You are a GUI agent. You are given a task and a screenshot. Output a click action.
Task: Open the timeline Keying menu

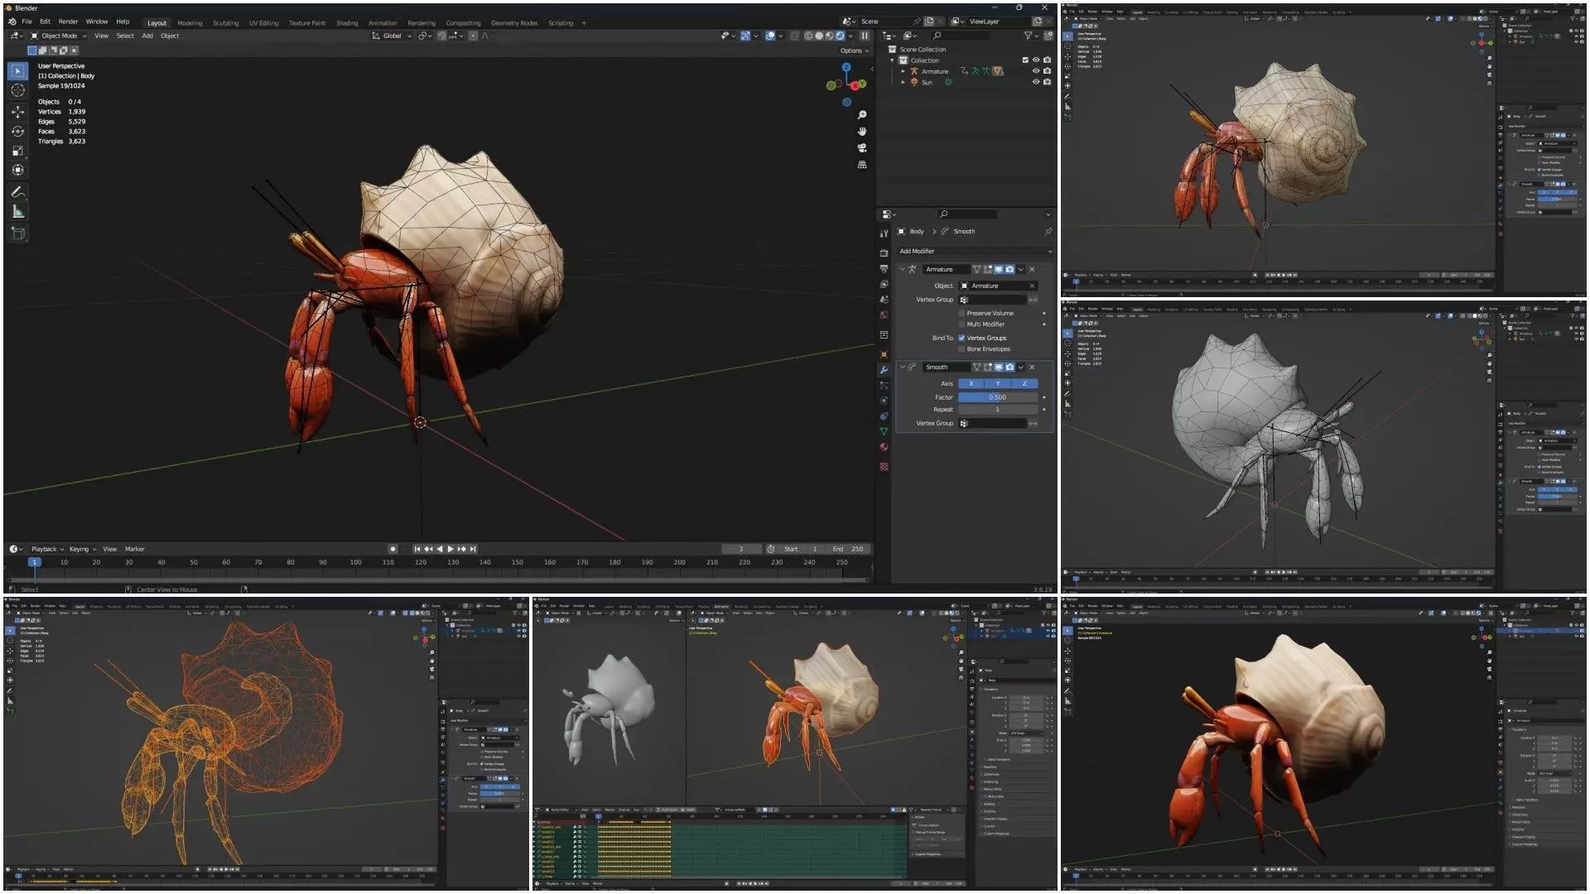[x=81, y=549]
